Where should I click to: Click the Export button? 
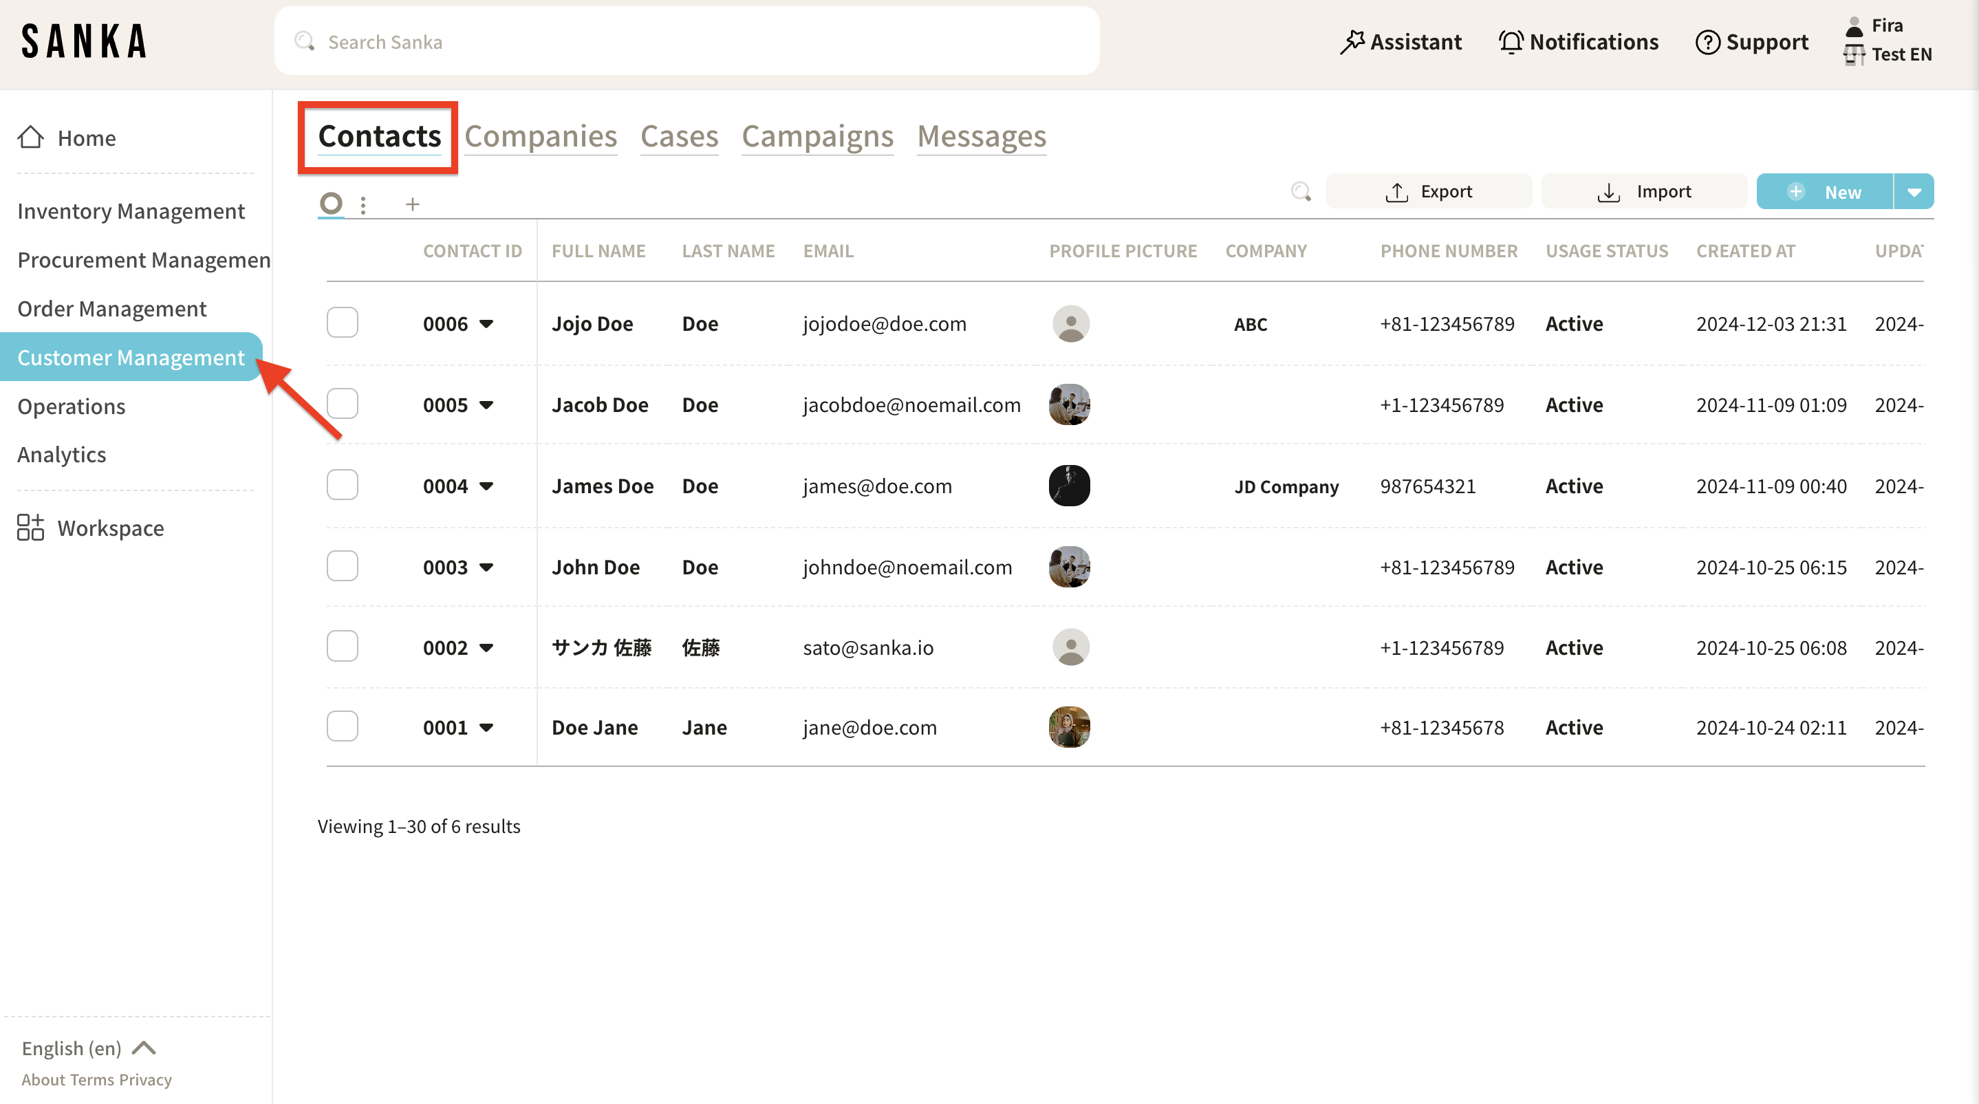coord(1428,191)
